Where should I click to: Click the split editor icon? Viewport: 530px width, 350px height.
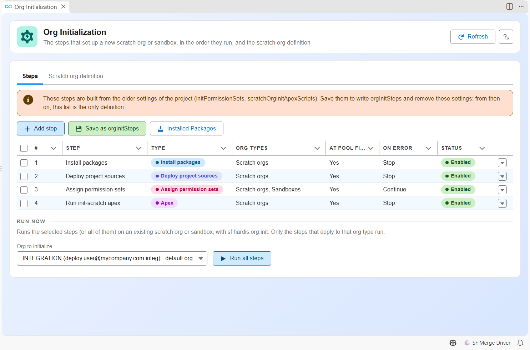pos(510,6)
